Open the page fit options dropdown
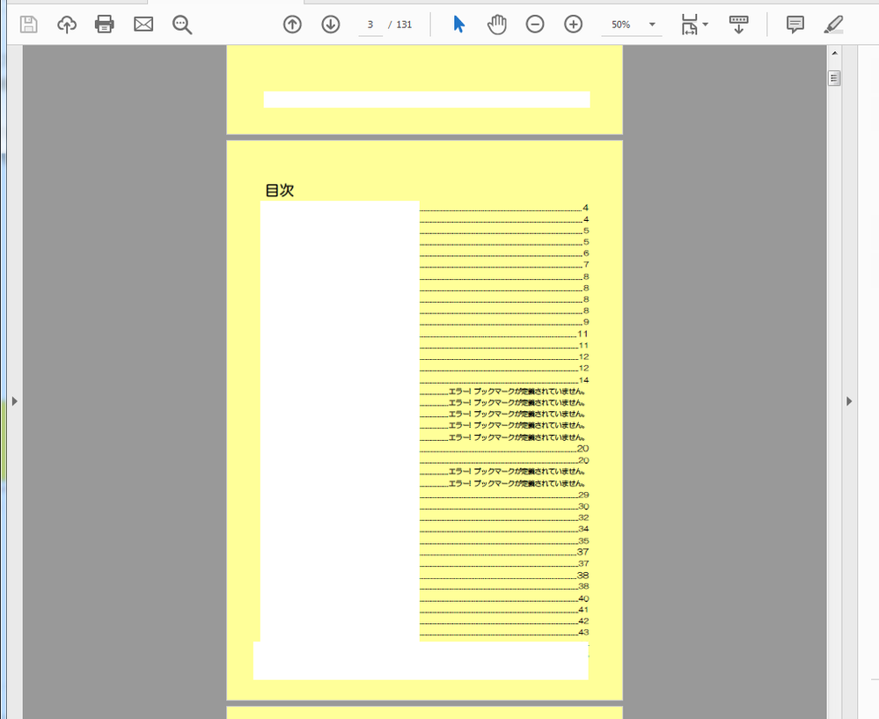 pos(694,25)
